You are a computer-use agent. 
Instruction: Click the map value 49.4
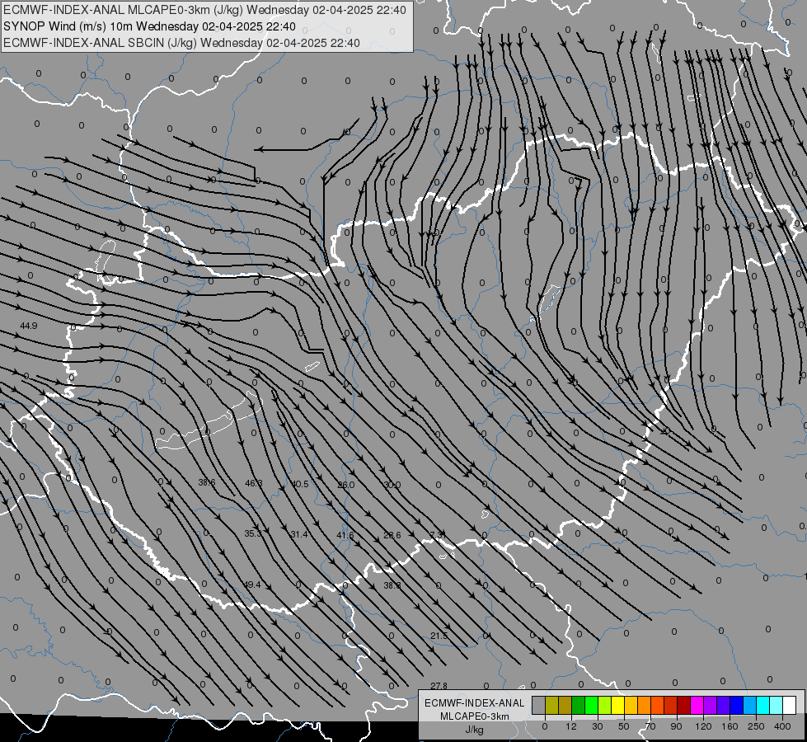252,585
